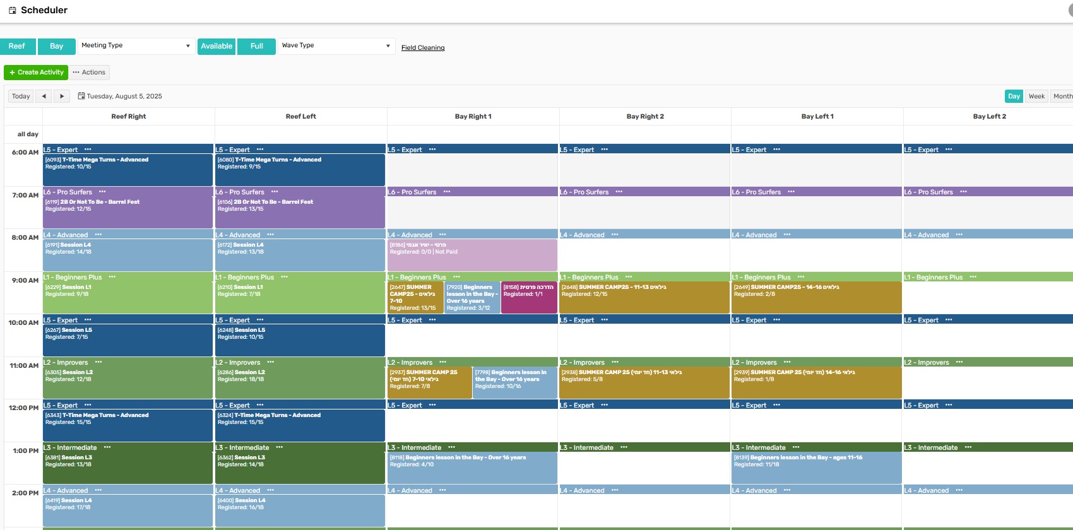Click the Create Activity button

tap(36, 73)
